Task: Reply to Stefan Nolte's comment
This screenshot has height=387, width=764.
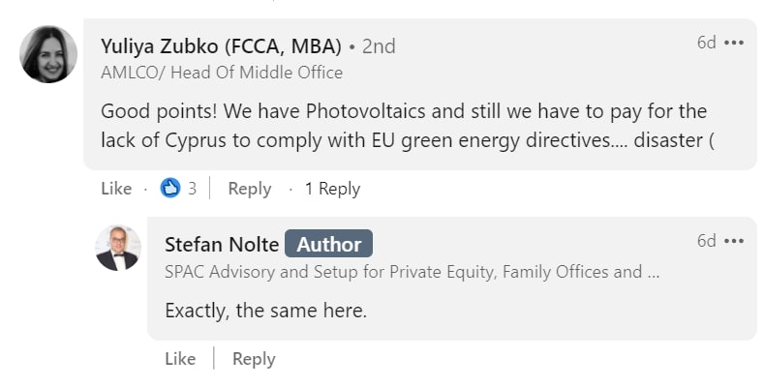Action: pos(254,359)
